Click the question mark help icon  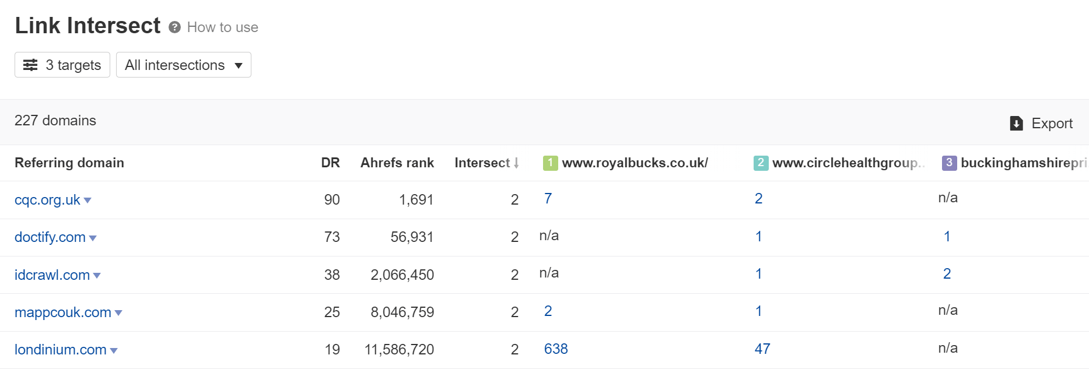pos(174,27)
